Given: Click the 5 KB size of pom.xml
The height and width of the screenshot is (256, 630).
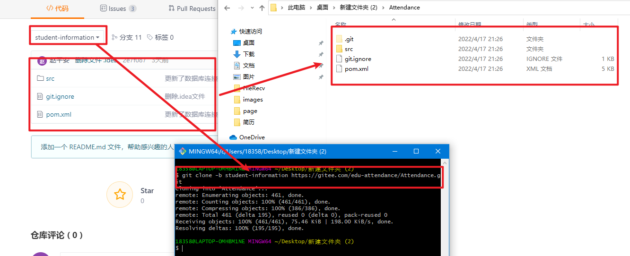Looking at the screenshot, I should point(608,69).
